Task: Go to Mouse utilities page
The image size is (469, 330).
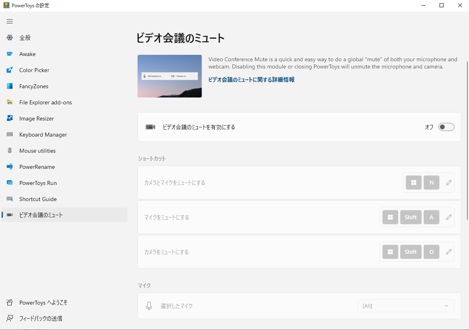Action: point(64,151)
